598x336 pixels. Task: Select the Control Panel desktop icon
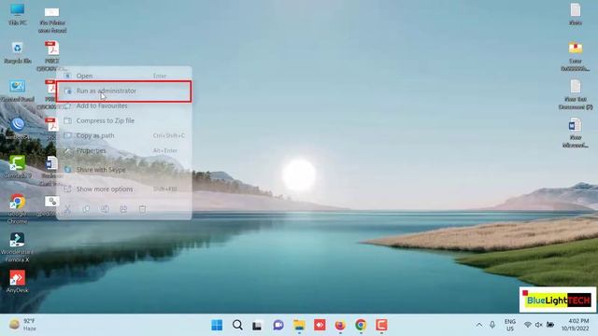tap(18, 91)
